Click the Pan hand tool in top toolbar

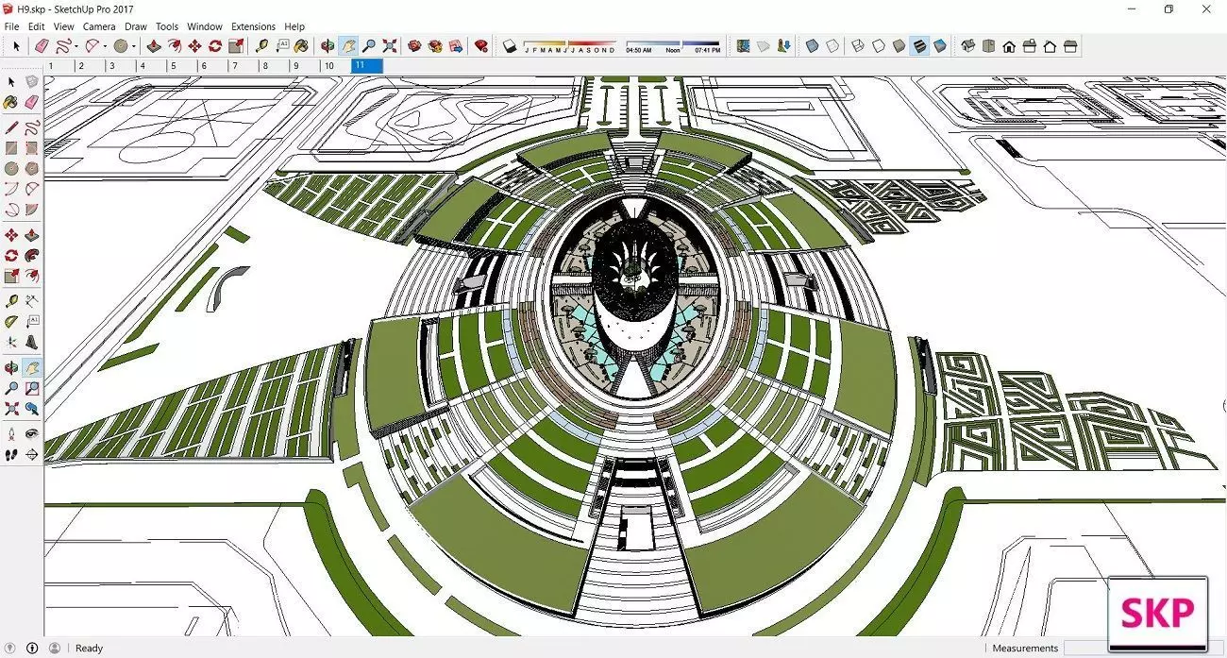click(348, 45)
